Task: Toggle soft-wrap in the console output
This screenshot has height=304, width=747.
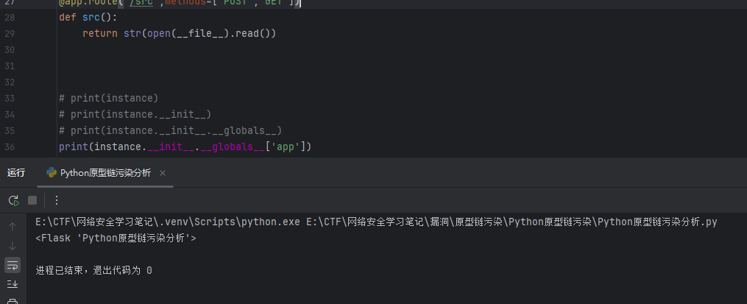Action: click(13, 264)
